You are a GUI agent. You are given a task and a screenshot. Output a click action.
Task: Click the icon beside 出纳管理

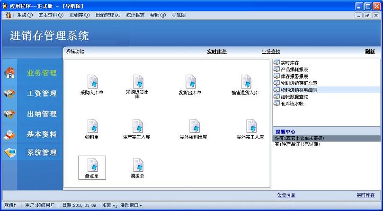tap(9, 114)
